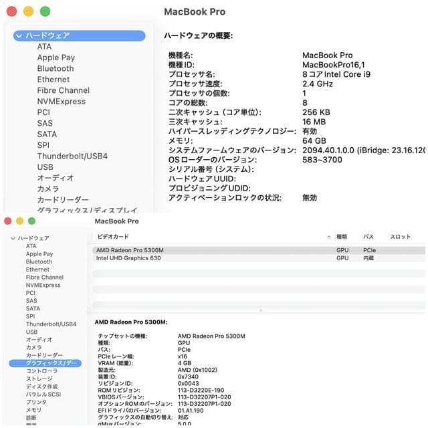Open ストレージ in bottom window sidebar
428x428 pixels.
pyautogui.click(x=39, y=379)
